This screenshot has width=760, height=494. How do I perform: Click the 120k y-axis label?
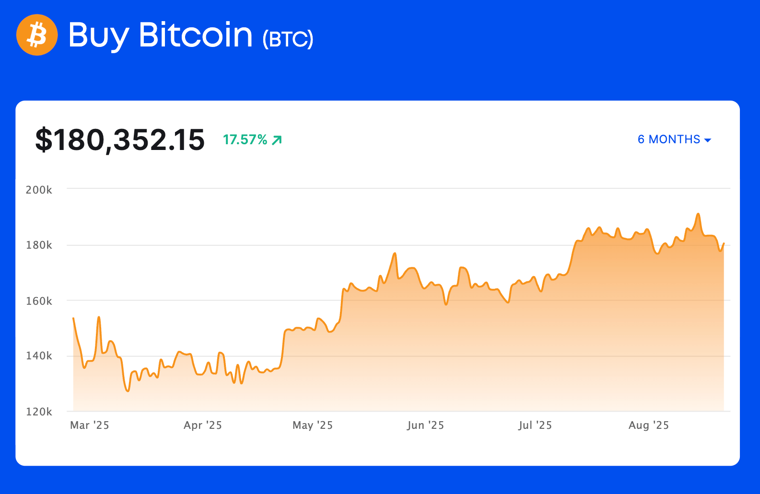point(39,412)
